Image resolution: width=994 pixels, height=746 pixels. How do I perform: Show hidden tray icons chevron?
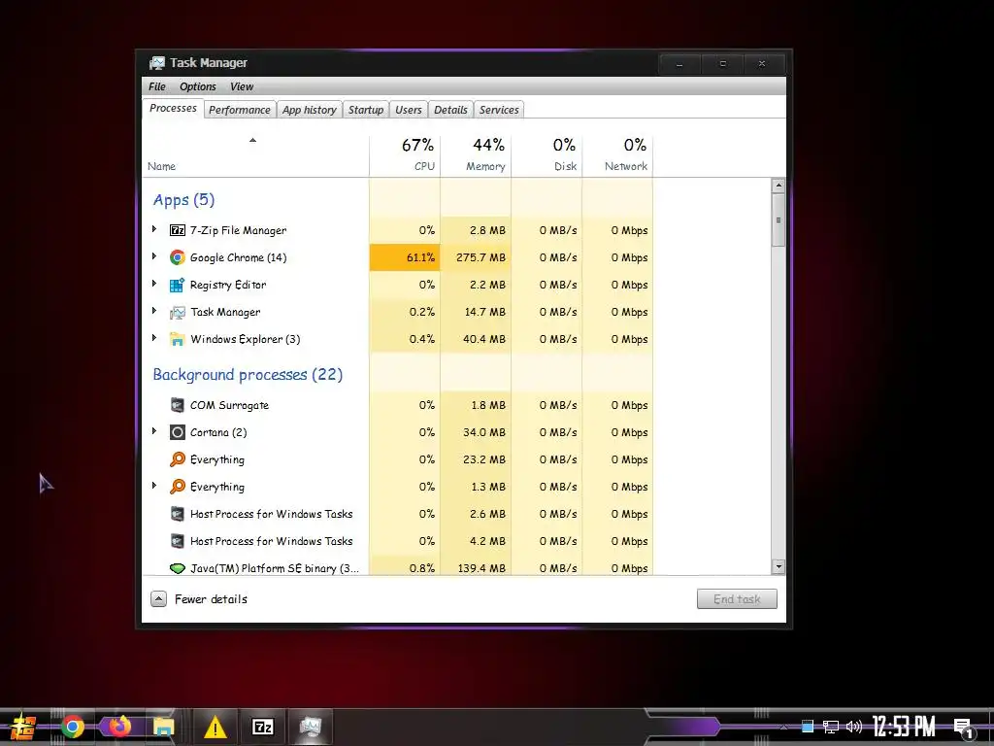(784, 727)
